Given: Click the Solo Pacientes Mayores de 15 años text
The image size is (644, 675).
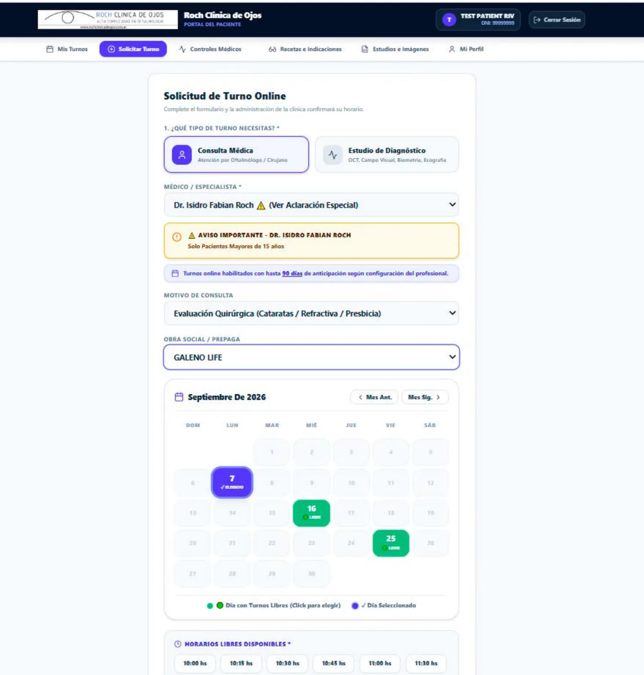Looking at the screenshot, I should (236, 246).
